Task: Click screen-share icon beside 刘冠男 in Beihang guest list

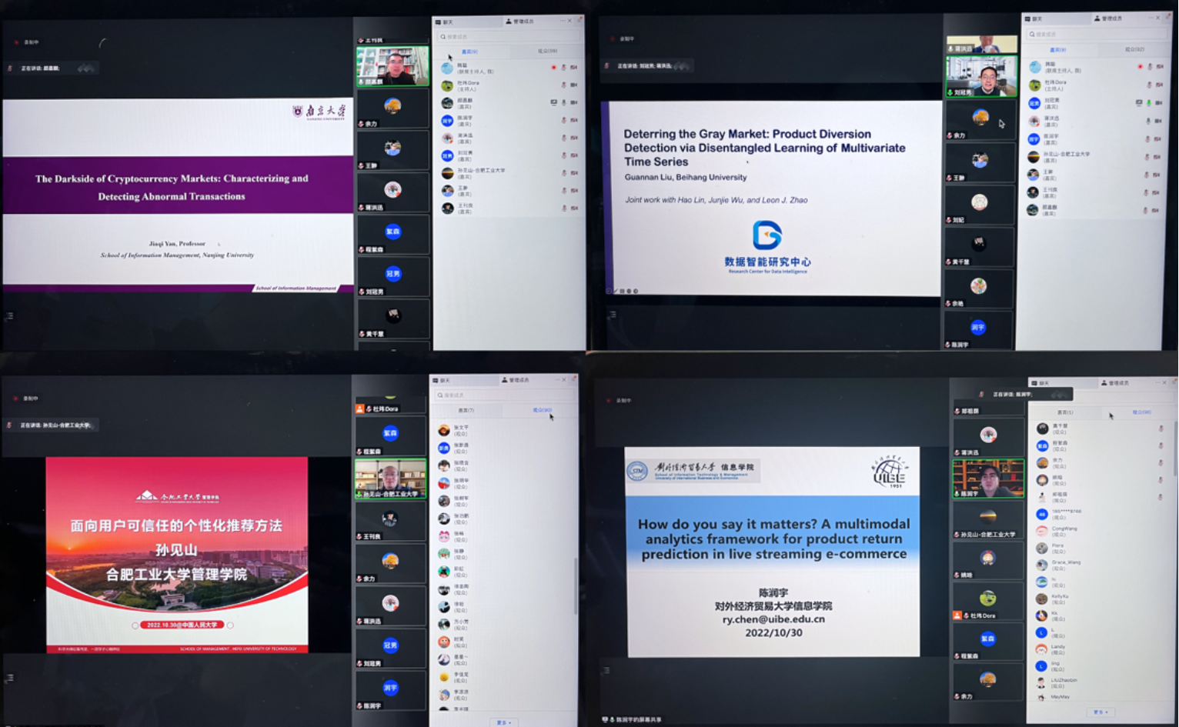Action: [1139, 102]
